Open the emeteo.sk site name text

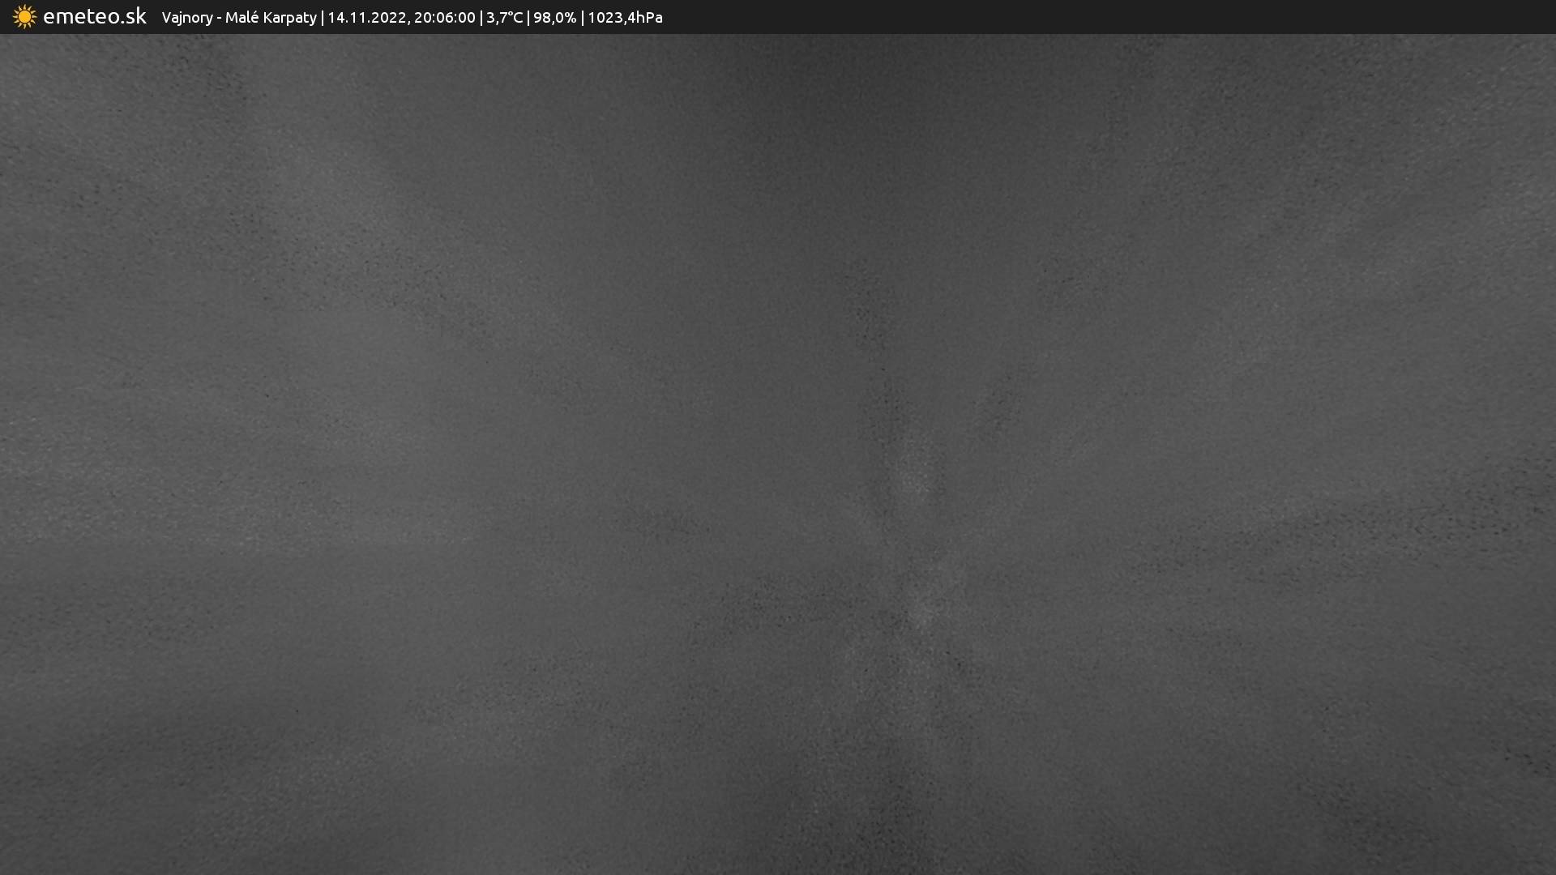[x=94, y=17]
